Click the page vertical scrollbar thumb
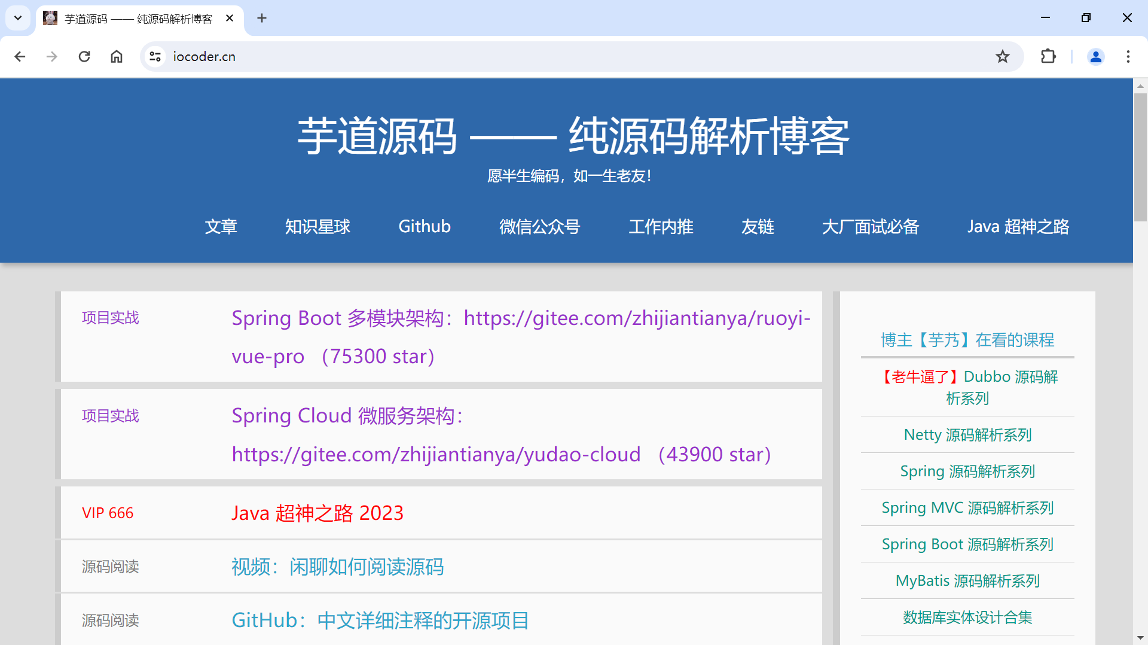The image size is (1148, 645). [x=1140, y=157]
